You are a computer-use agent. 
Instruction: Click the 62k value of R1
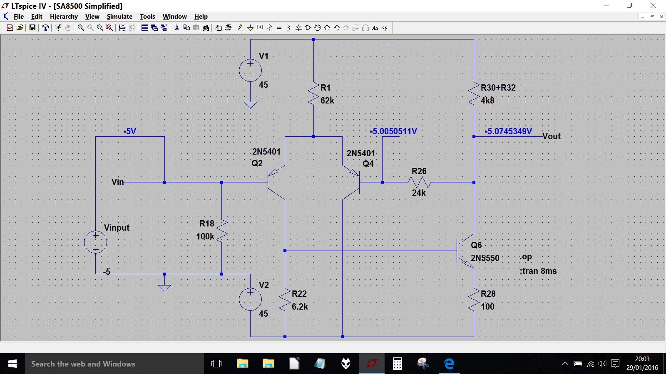[x=327, y=101]
